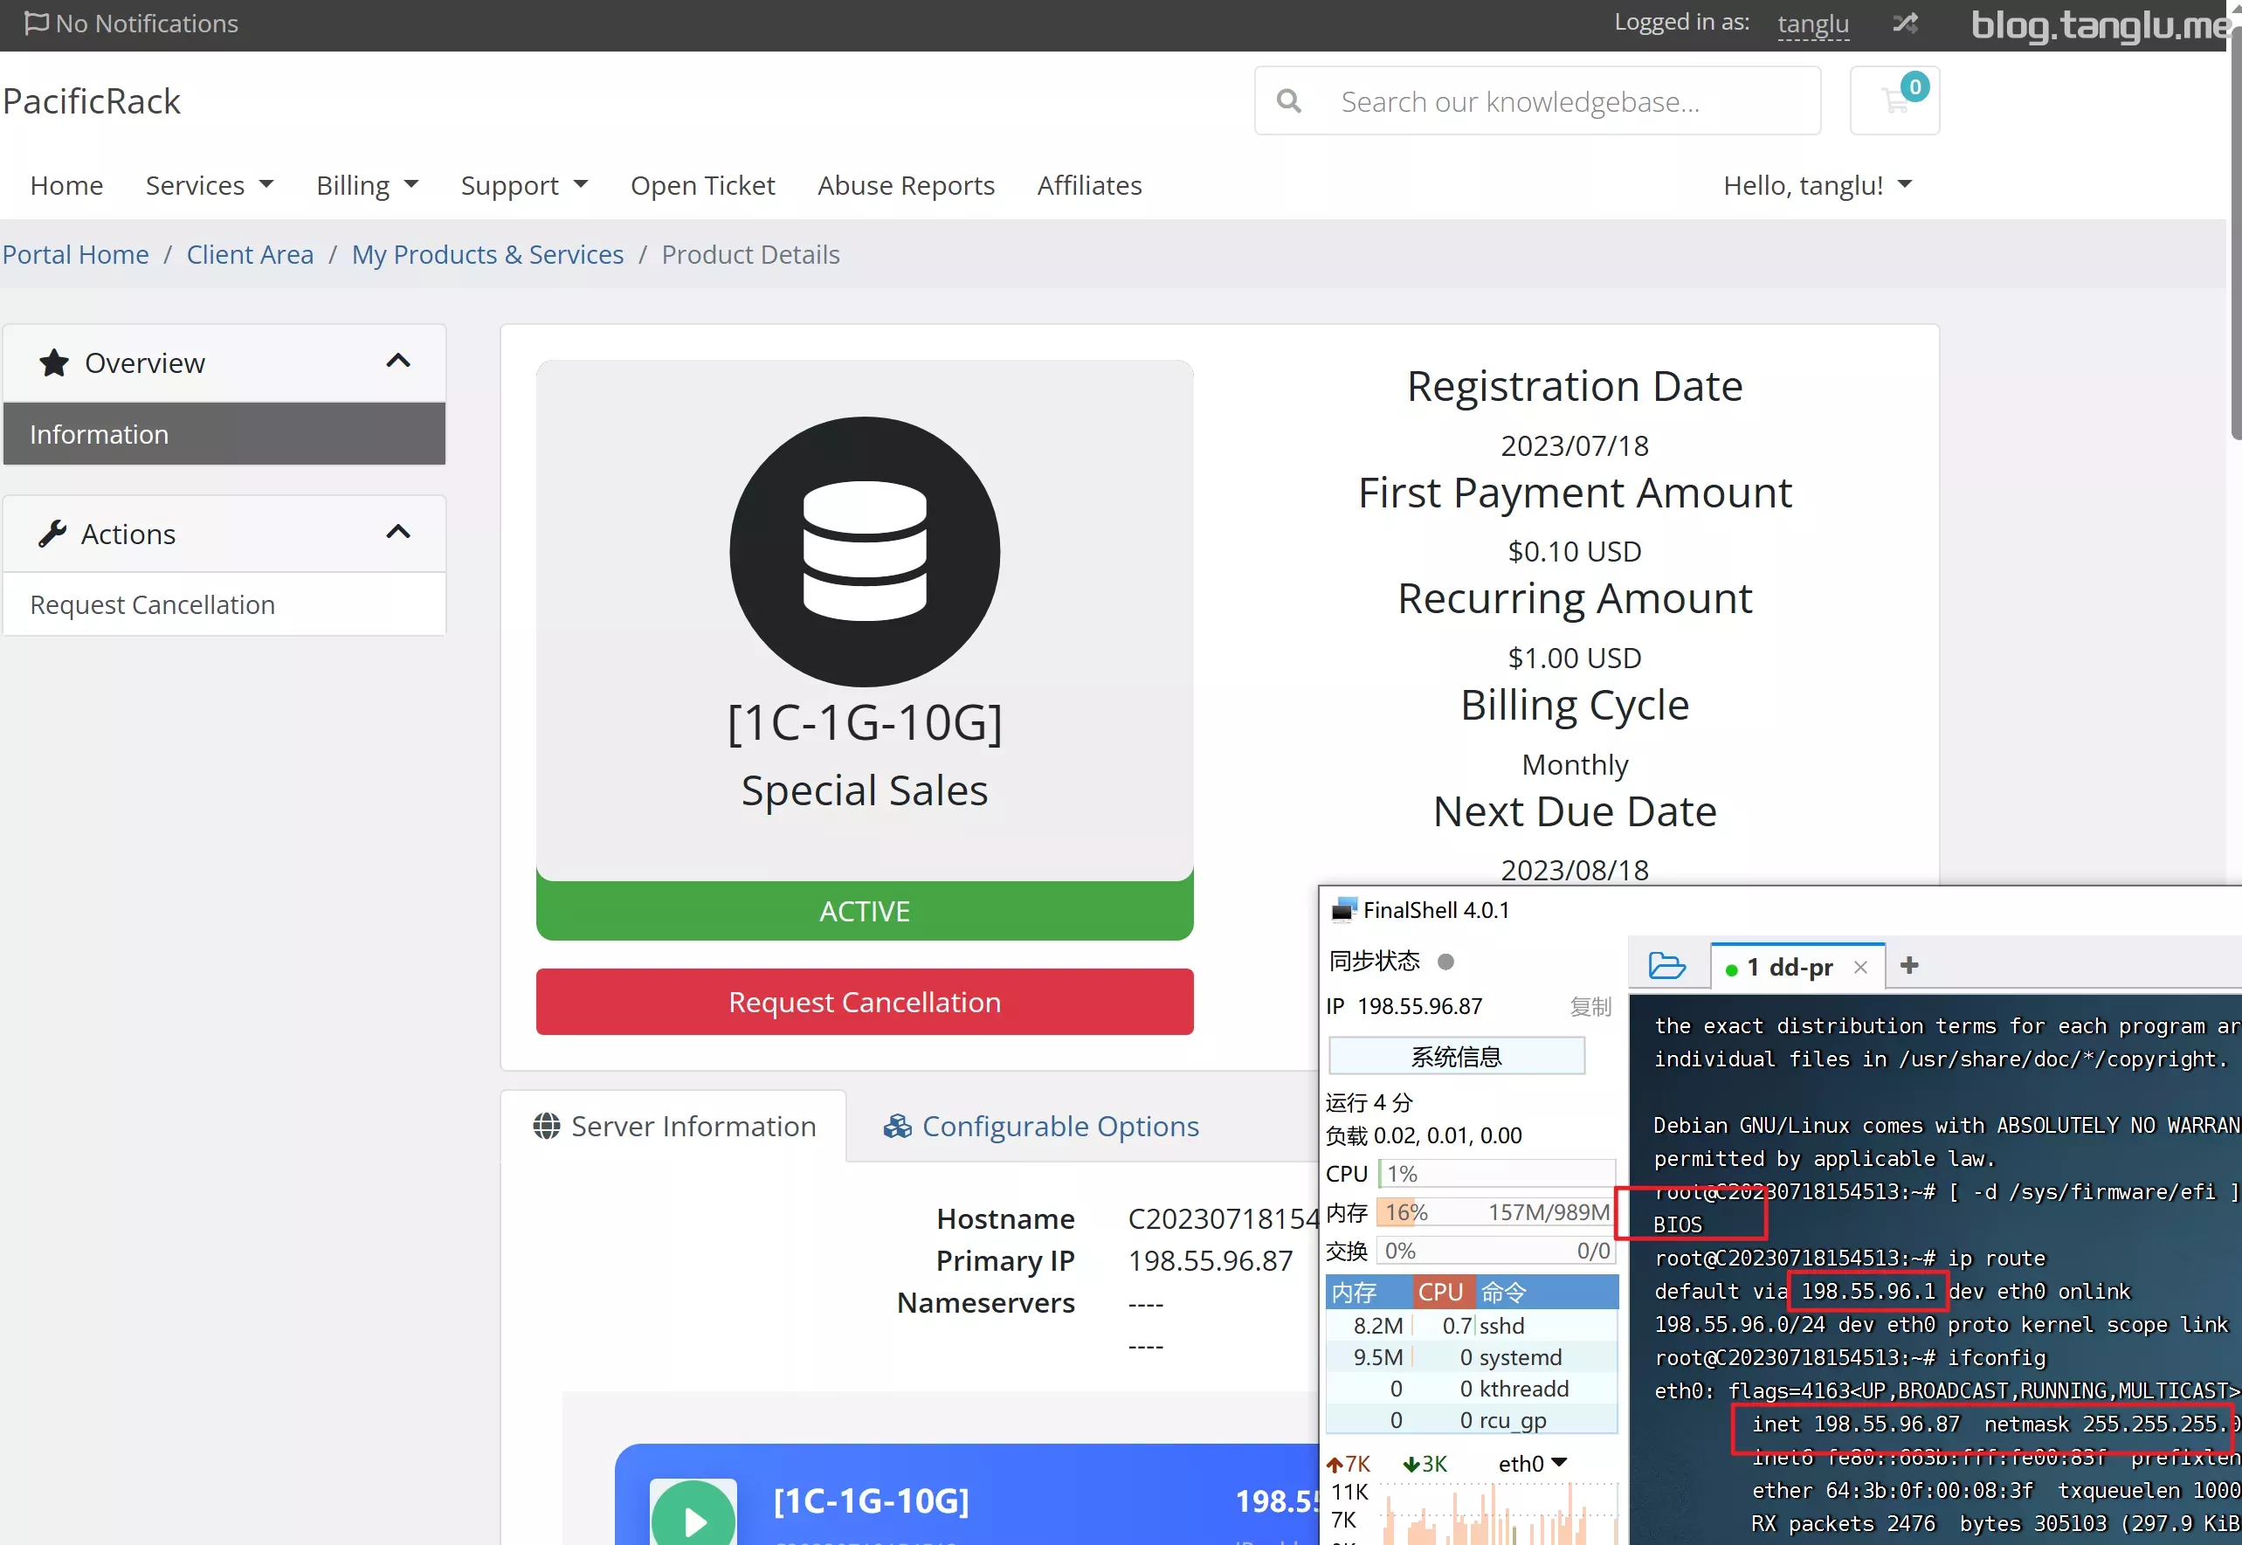The width and height of the screenshot is (2242, 1545).
Task: Click the Configurable Options cubes icon
Action: coord(897,1126)
